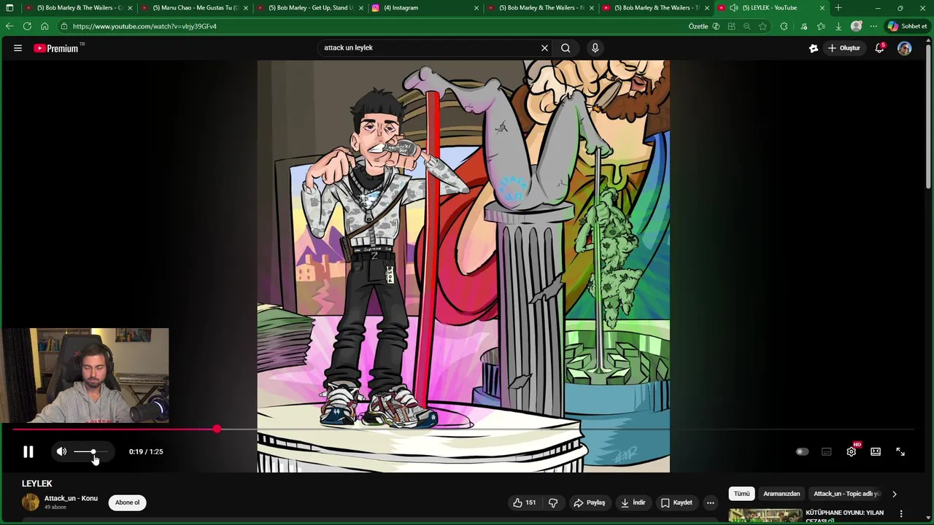Click the Attack_un channel avatar
This screenshot has width=934, height=525.
point(31,502)
